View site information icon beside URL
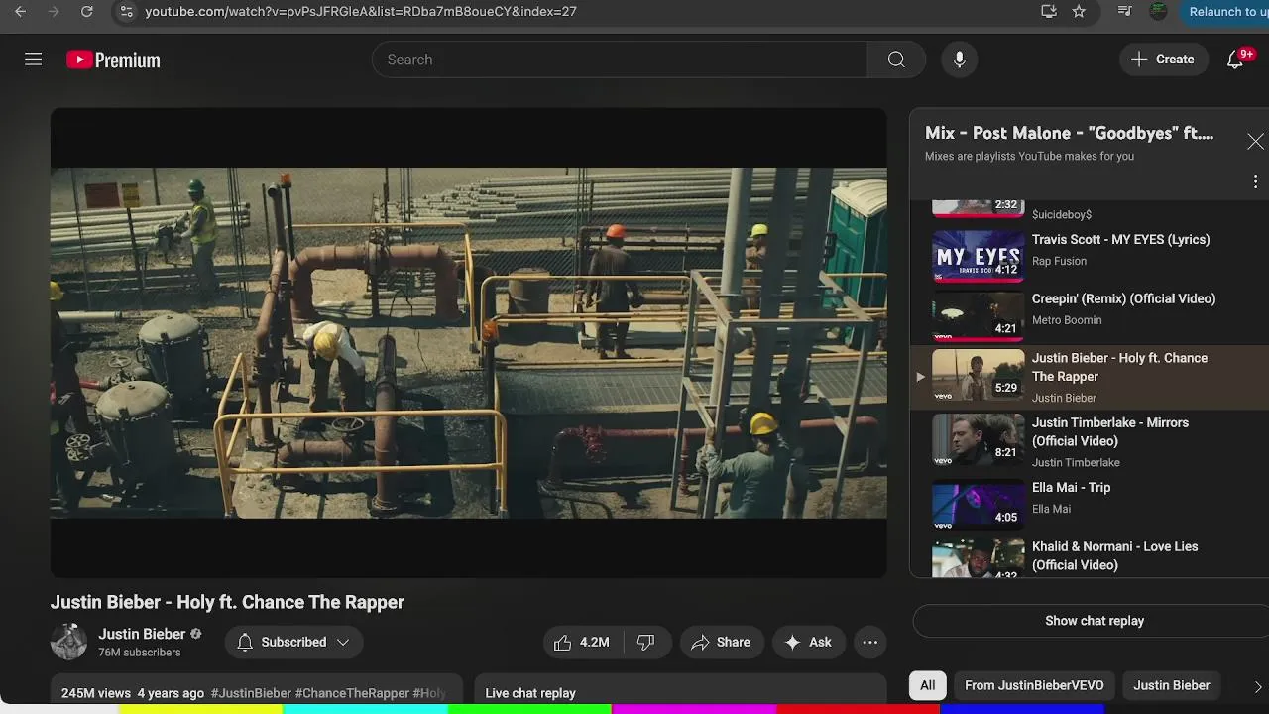This screenshot has height=714, width=1269. pos(125,12)
